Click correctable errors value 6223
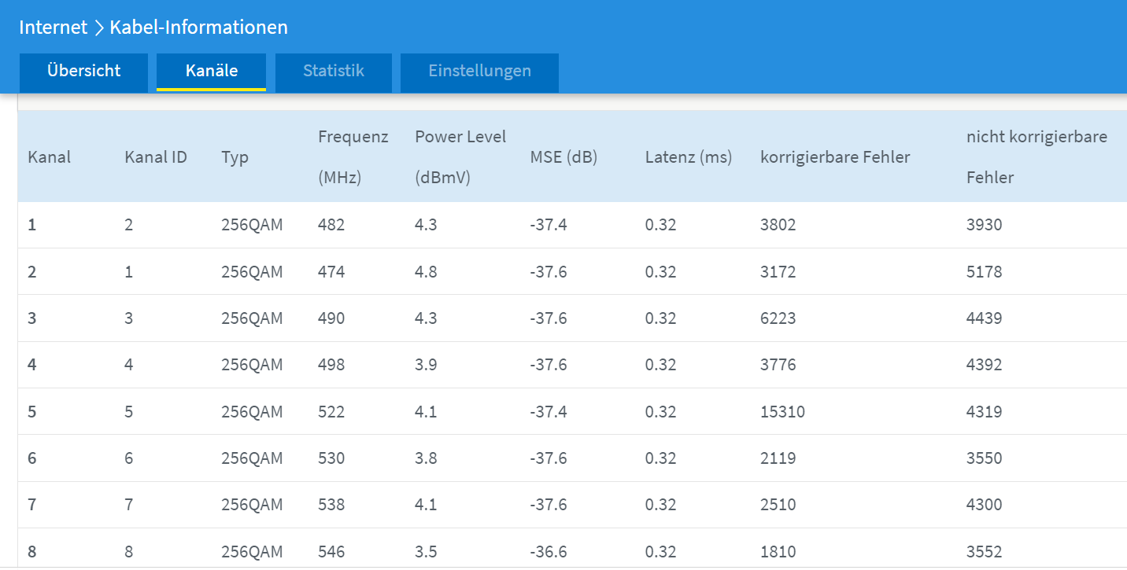The height and width of the screenshot is (570, 1127). [x=778, y=318]
